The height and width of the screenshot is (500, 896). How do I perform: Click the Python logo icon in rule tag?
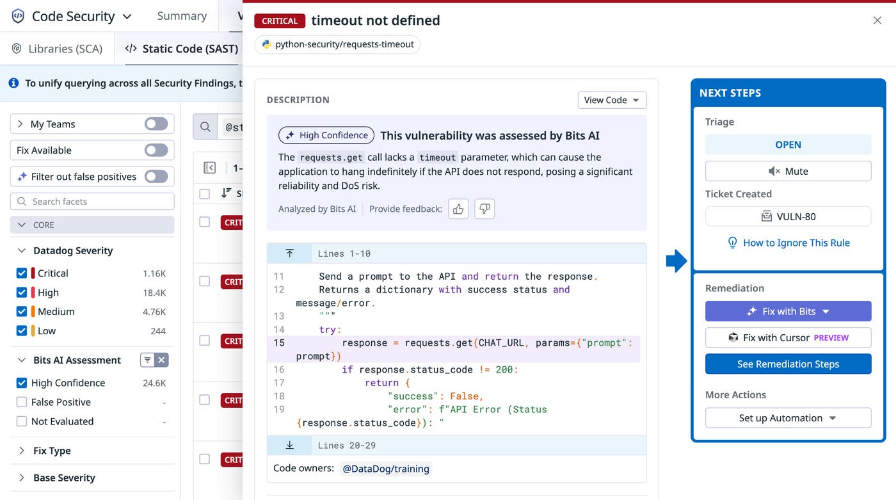pos(267,44)
